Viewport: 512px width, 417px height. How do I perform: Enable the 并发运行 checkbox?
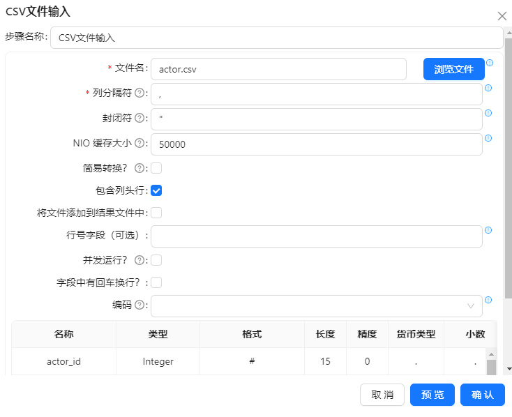tap(157, 260)
